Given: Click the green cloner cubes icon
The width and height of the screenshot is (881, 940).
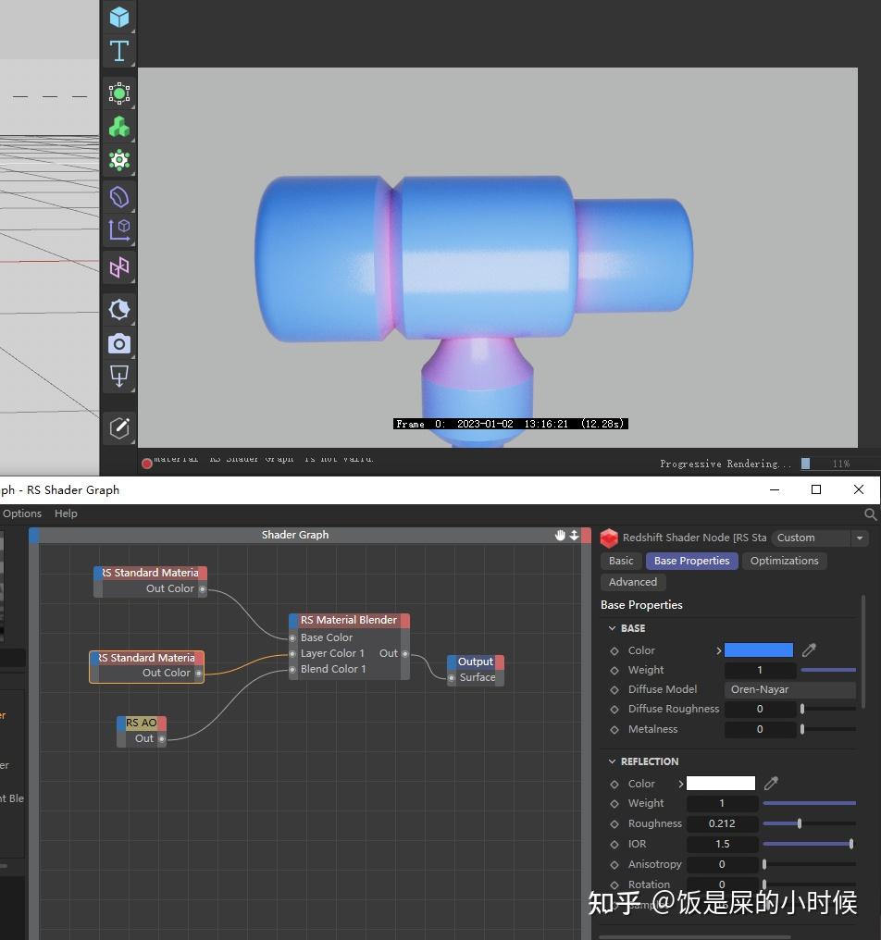Looking at the screenshot, I should [119, 127].
